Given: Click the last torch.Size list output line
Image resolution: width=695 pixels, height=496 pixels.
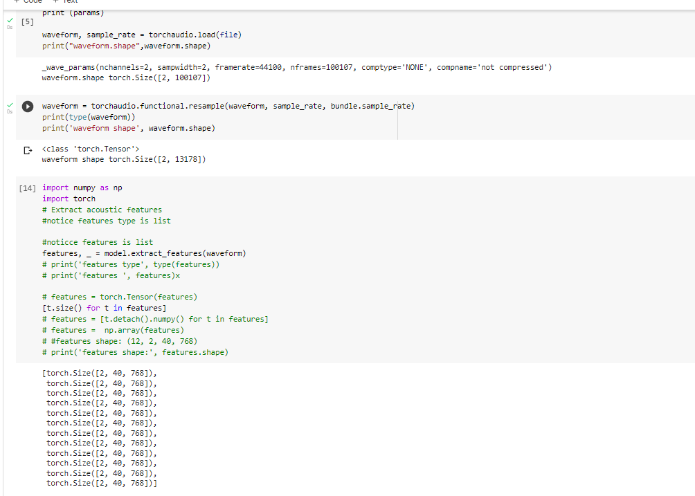Looking at the screenshot, I should (102, 483).
